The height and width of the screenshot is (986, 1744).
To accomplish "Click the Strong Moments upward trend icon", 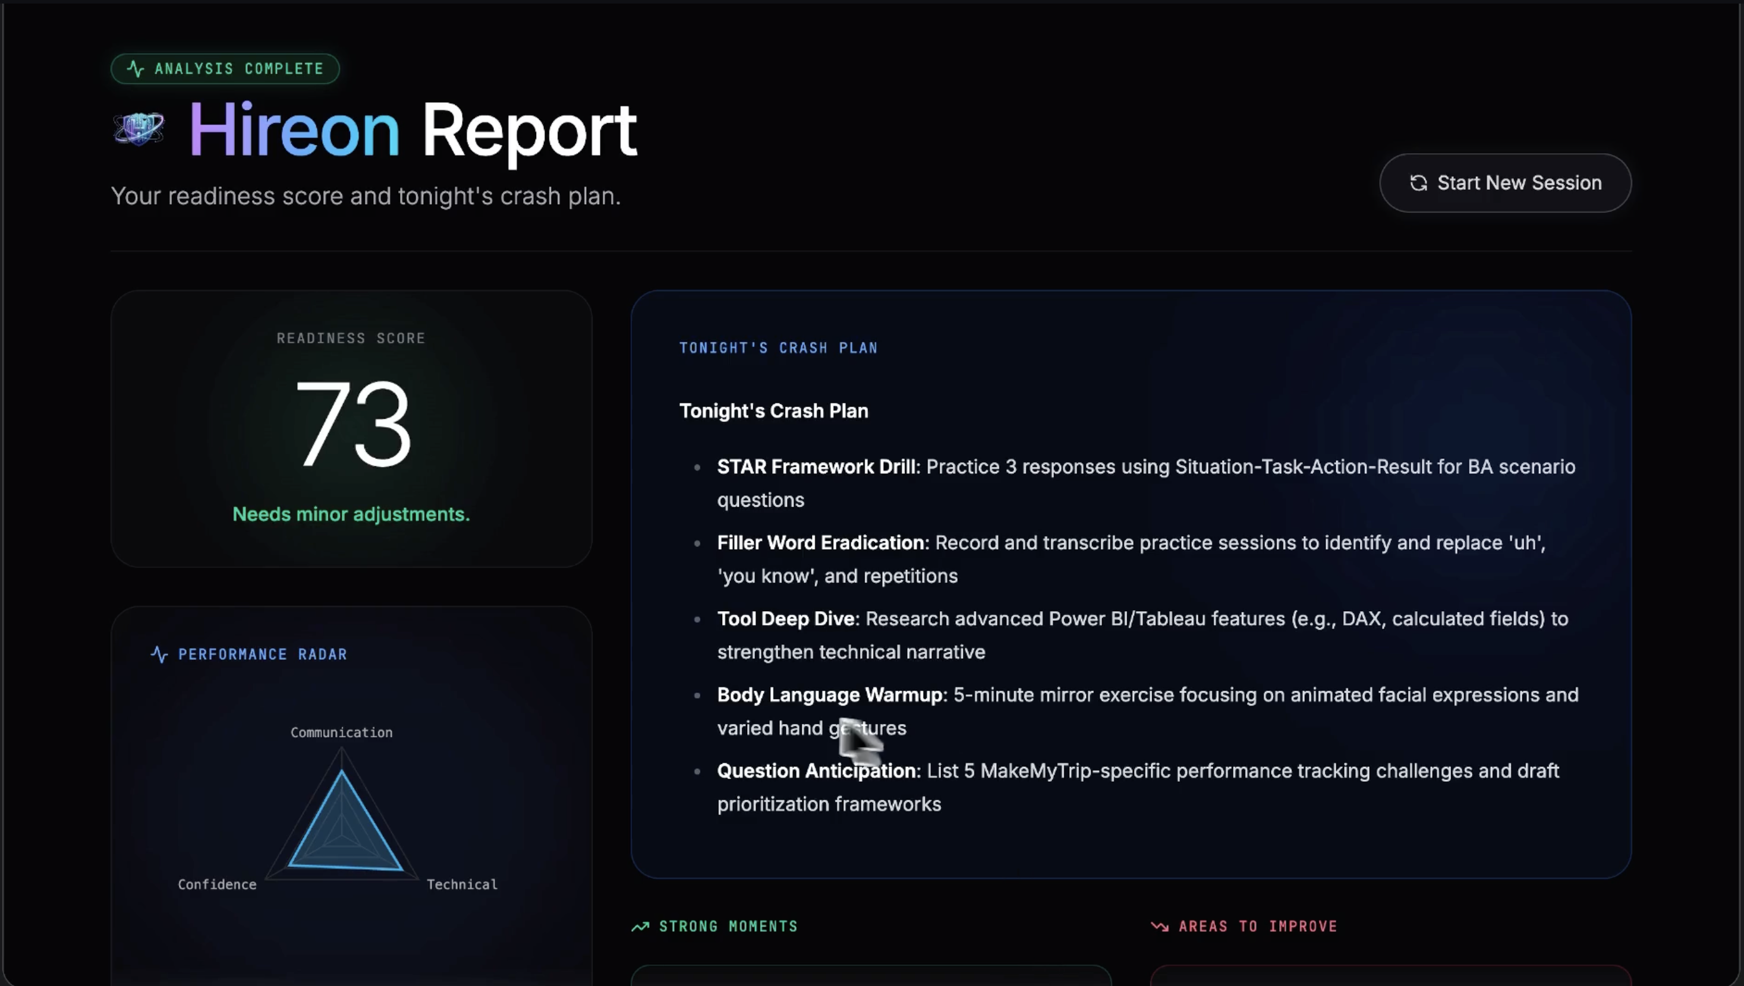I will [640, 927].
